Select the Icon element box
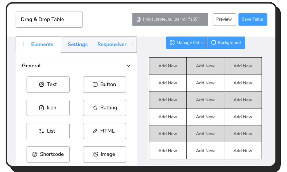 [x=48, y=108]
